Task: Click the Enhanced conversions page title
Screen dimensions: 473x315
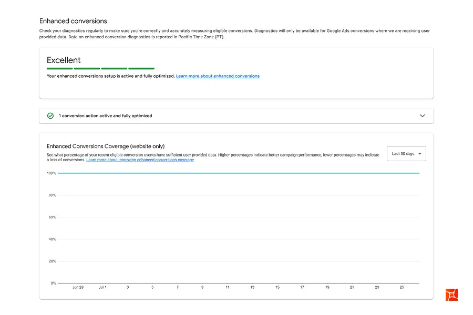Action: [73, 21]
